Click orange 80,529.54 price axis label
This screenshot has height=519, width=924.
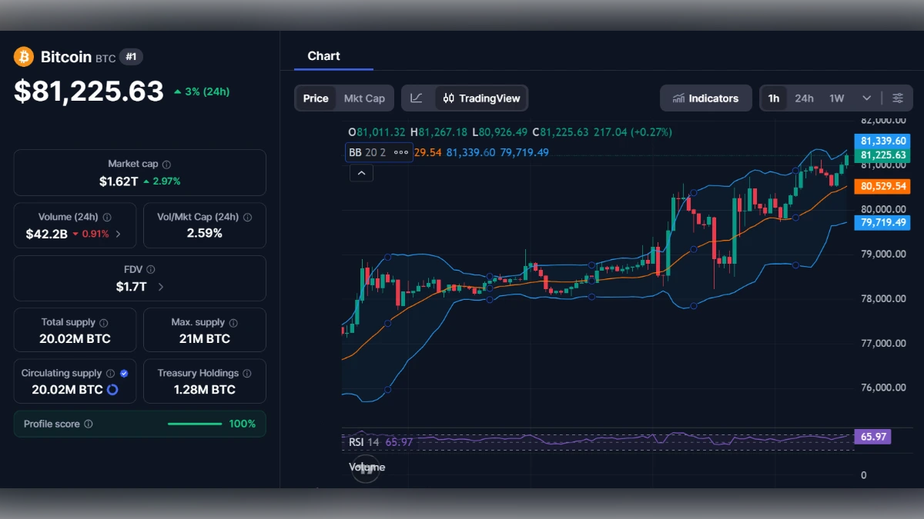click(x=884, y=186)
